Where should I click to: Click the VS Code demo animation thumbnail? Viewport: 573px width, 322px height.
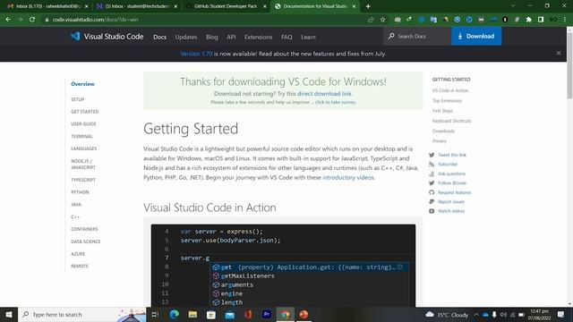[x=283, y=266]
